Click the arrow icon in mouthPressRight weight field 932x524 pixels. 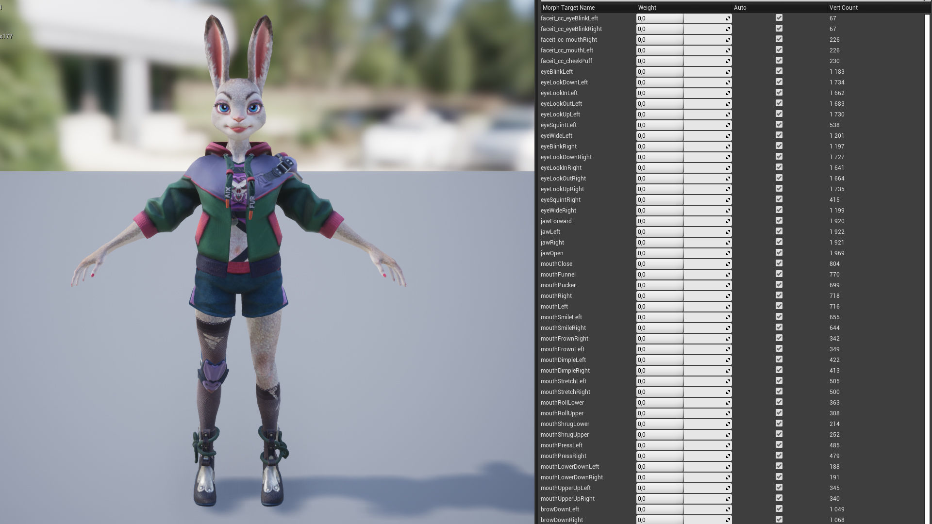[728, 457]
